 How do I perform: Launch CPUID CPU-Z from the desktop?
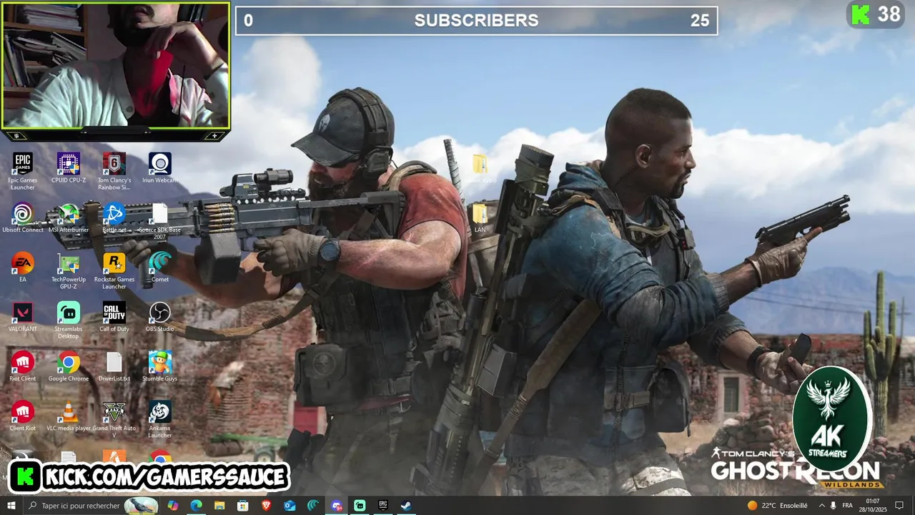point(69,169)
